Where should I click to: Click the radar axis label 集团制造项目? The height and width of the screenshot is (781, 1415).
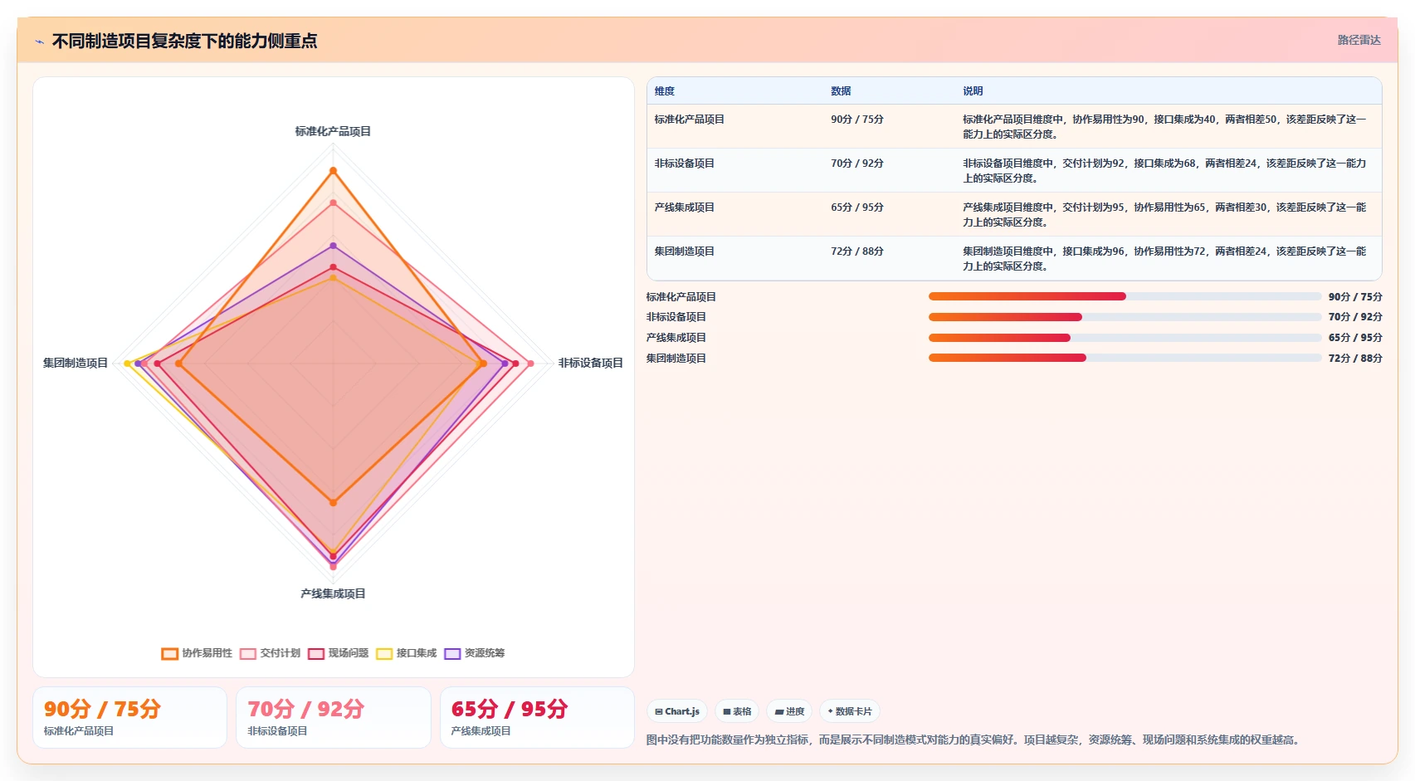click(76, 363)
